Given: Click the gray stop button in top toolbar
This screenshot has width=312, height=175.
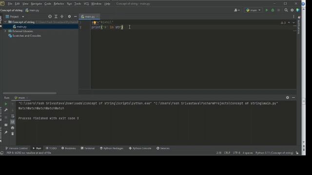Looking at the screenshot, I should [x=278, y=10].
